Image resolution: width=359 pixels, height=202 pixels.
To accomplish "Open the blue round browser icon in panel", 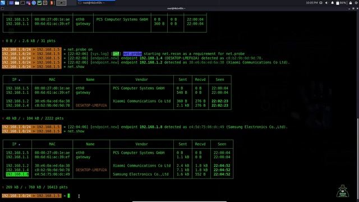I will click(34, 3).
